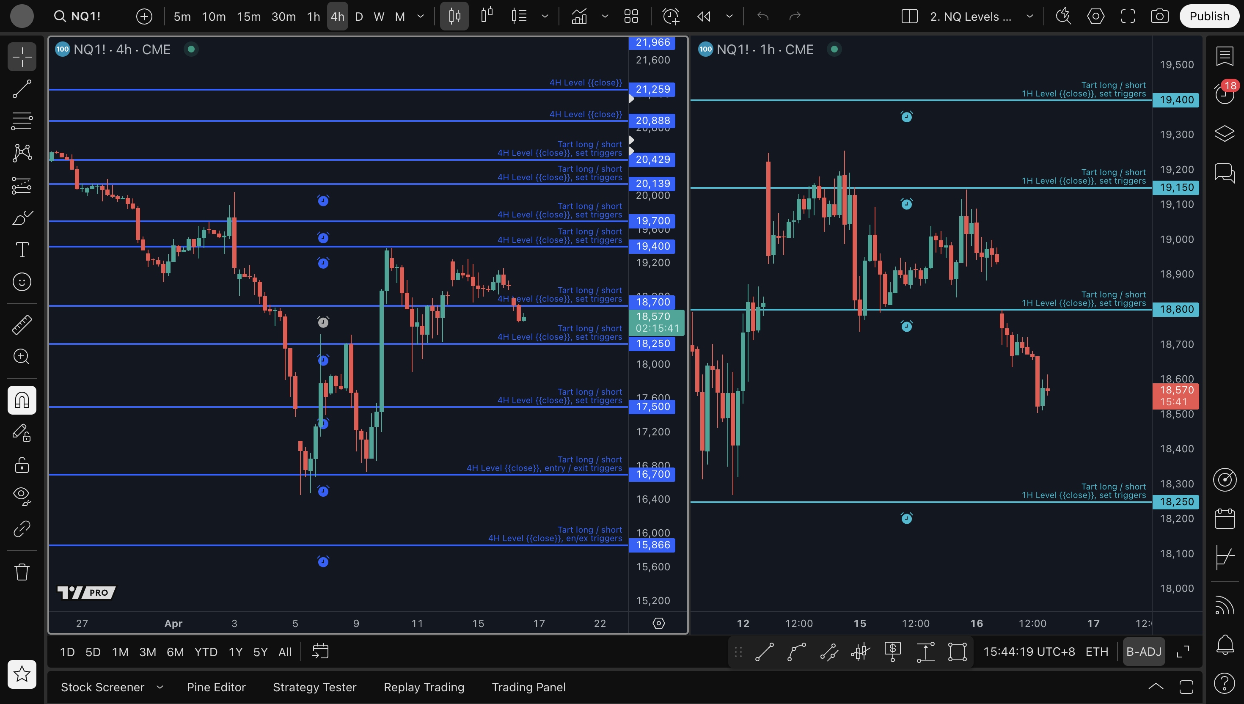1244x704 pixels.
Task: Select the Measure ruler tool
Action: coord(22,324)
